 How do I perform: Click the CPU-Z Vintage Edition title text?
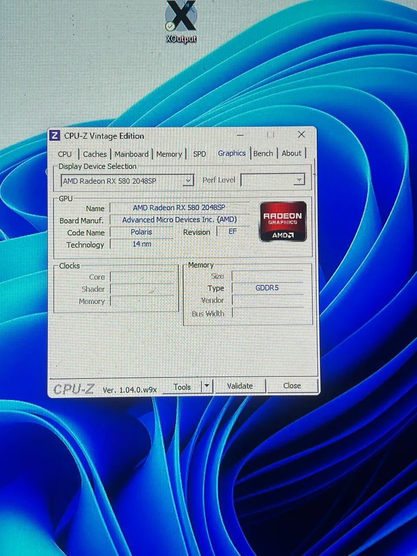coord(104,136)
